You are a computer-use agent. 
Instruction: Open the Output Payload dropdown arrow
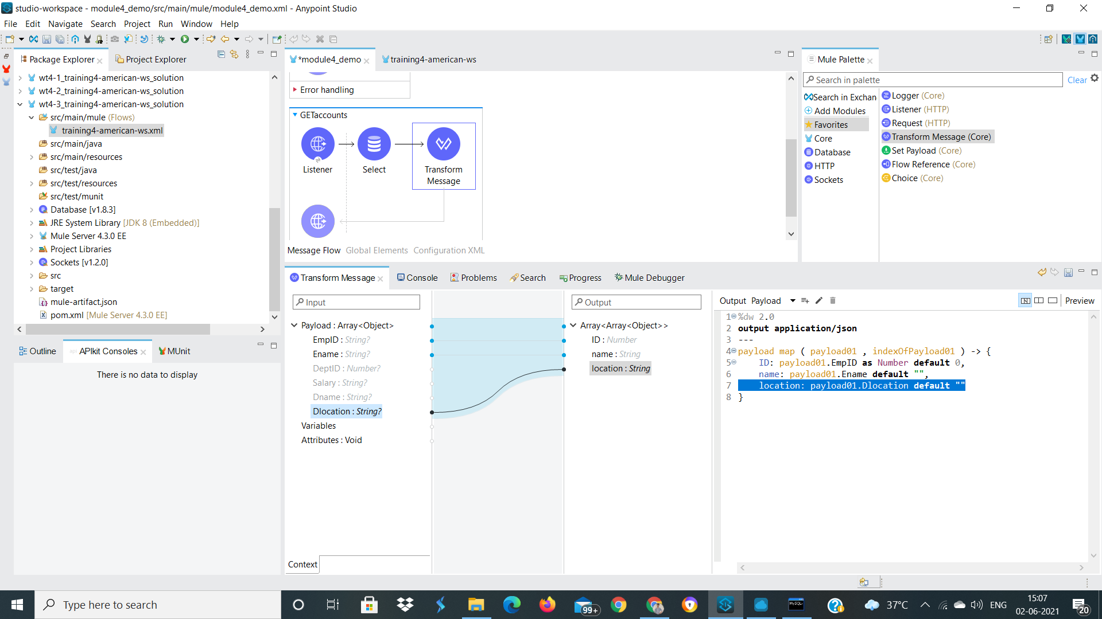(793, 300)
